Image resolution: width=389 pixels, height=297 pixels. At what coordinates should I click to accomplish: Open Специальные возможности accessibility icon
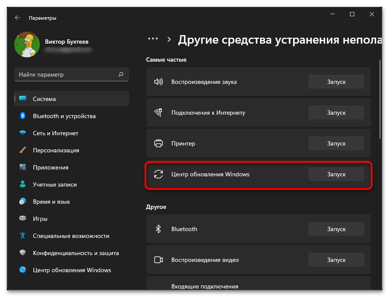[23, 235]
